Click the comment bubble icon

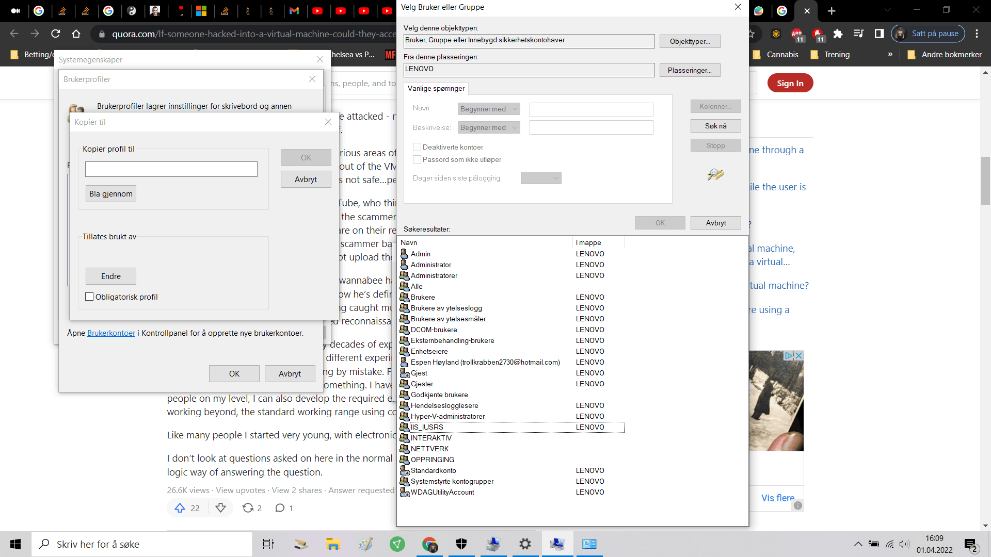(280, 508)
